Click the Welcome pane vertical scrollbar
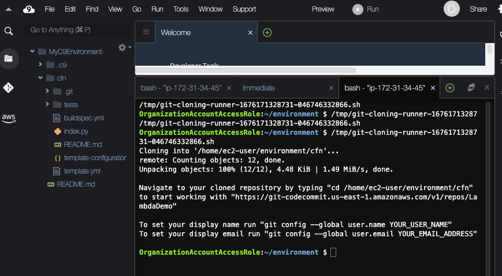Image resolution: width=502 pixels, height=276 pixels. click(x=489, y=49)
